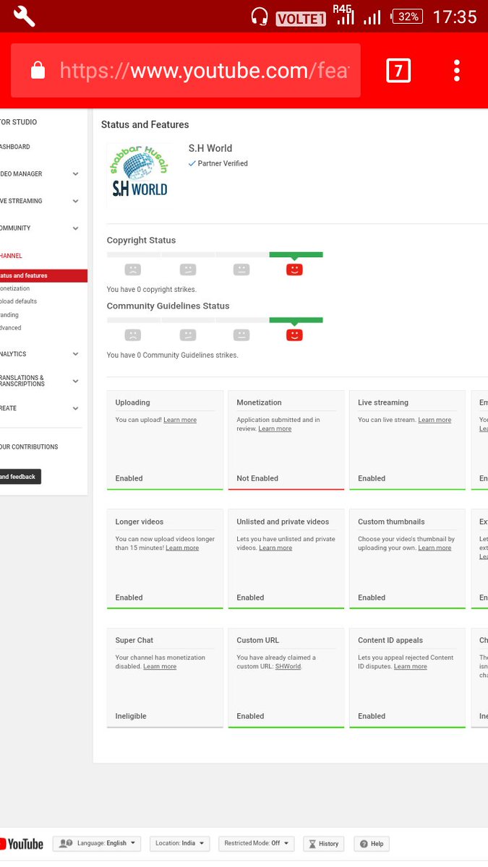Open the Language: English dropdown
This screenshot has height=867, width=488.
[x=98, y=843]
